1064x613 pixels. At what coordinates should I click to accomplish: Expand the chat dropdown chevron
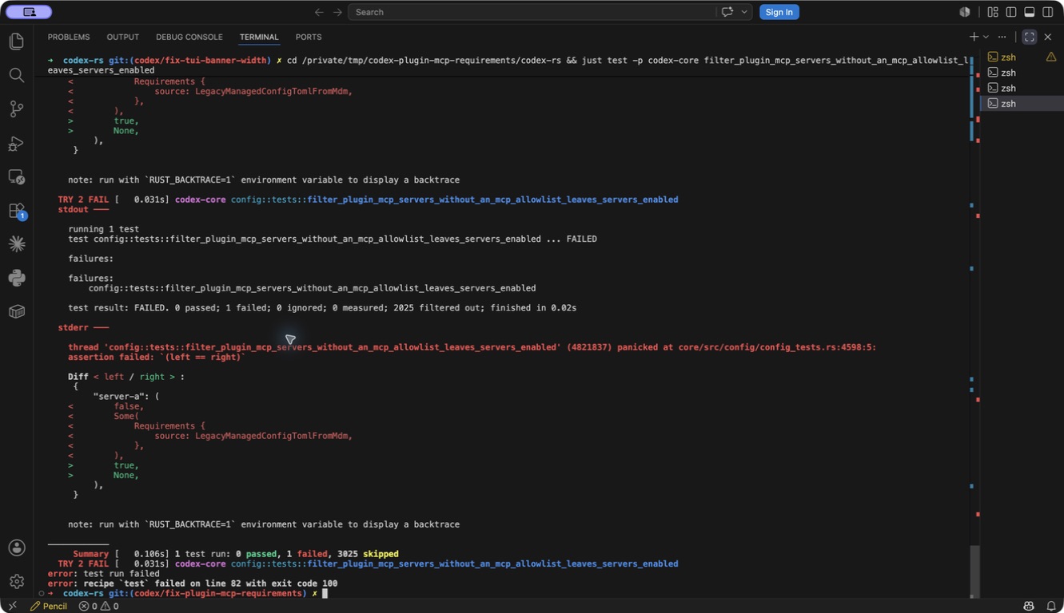[x=744, y=12]
